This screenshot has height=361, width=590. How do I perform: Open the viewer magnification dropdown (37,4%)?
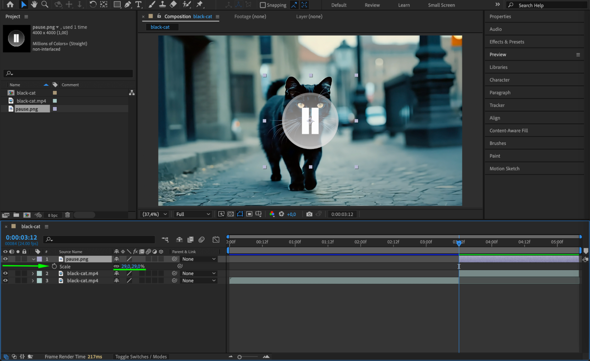(x=155, y=214)
